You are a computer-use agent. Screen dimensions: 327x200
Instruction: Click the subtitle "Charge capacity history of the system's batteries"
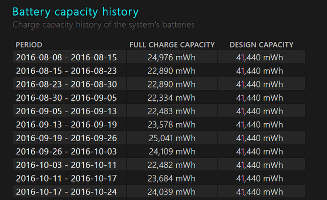(103, 25)
